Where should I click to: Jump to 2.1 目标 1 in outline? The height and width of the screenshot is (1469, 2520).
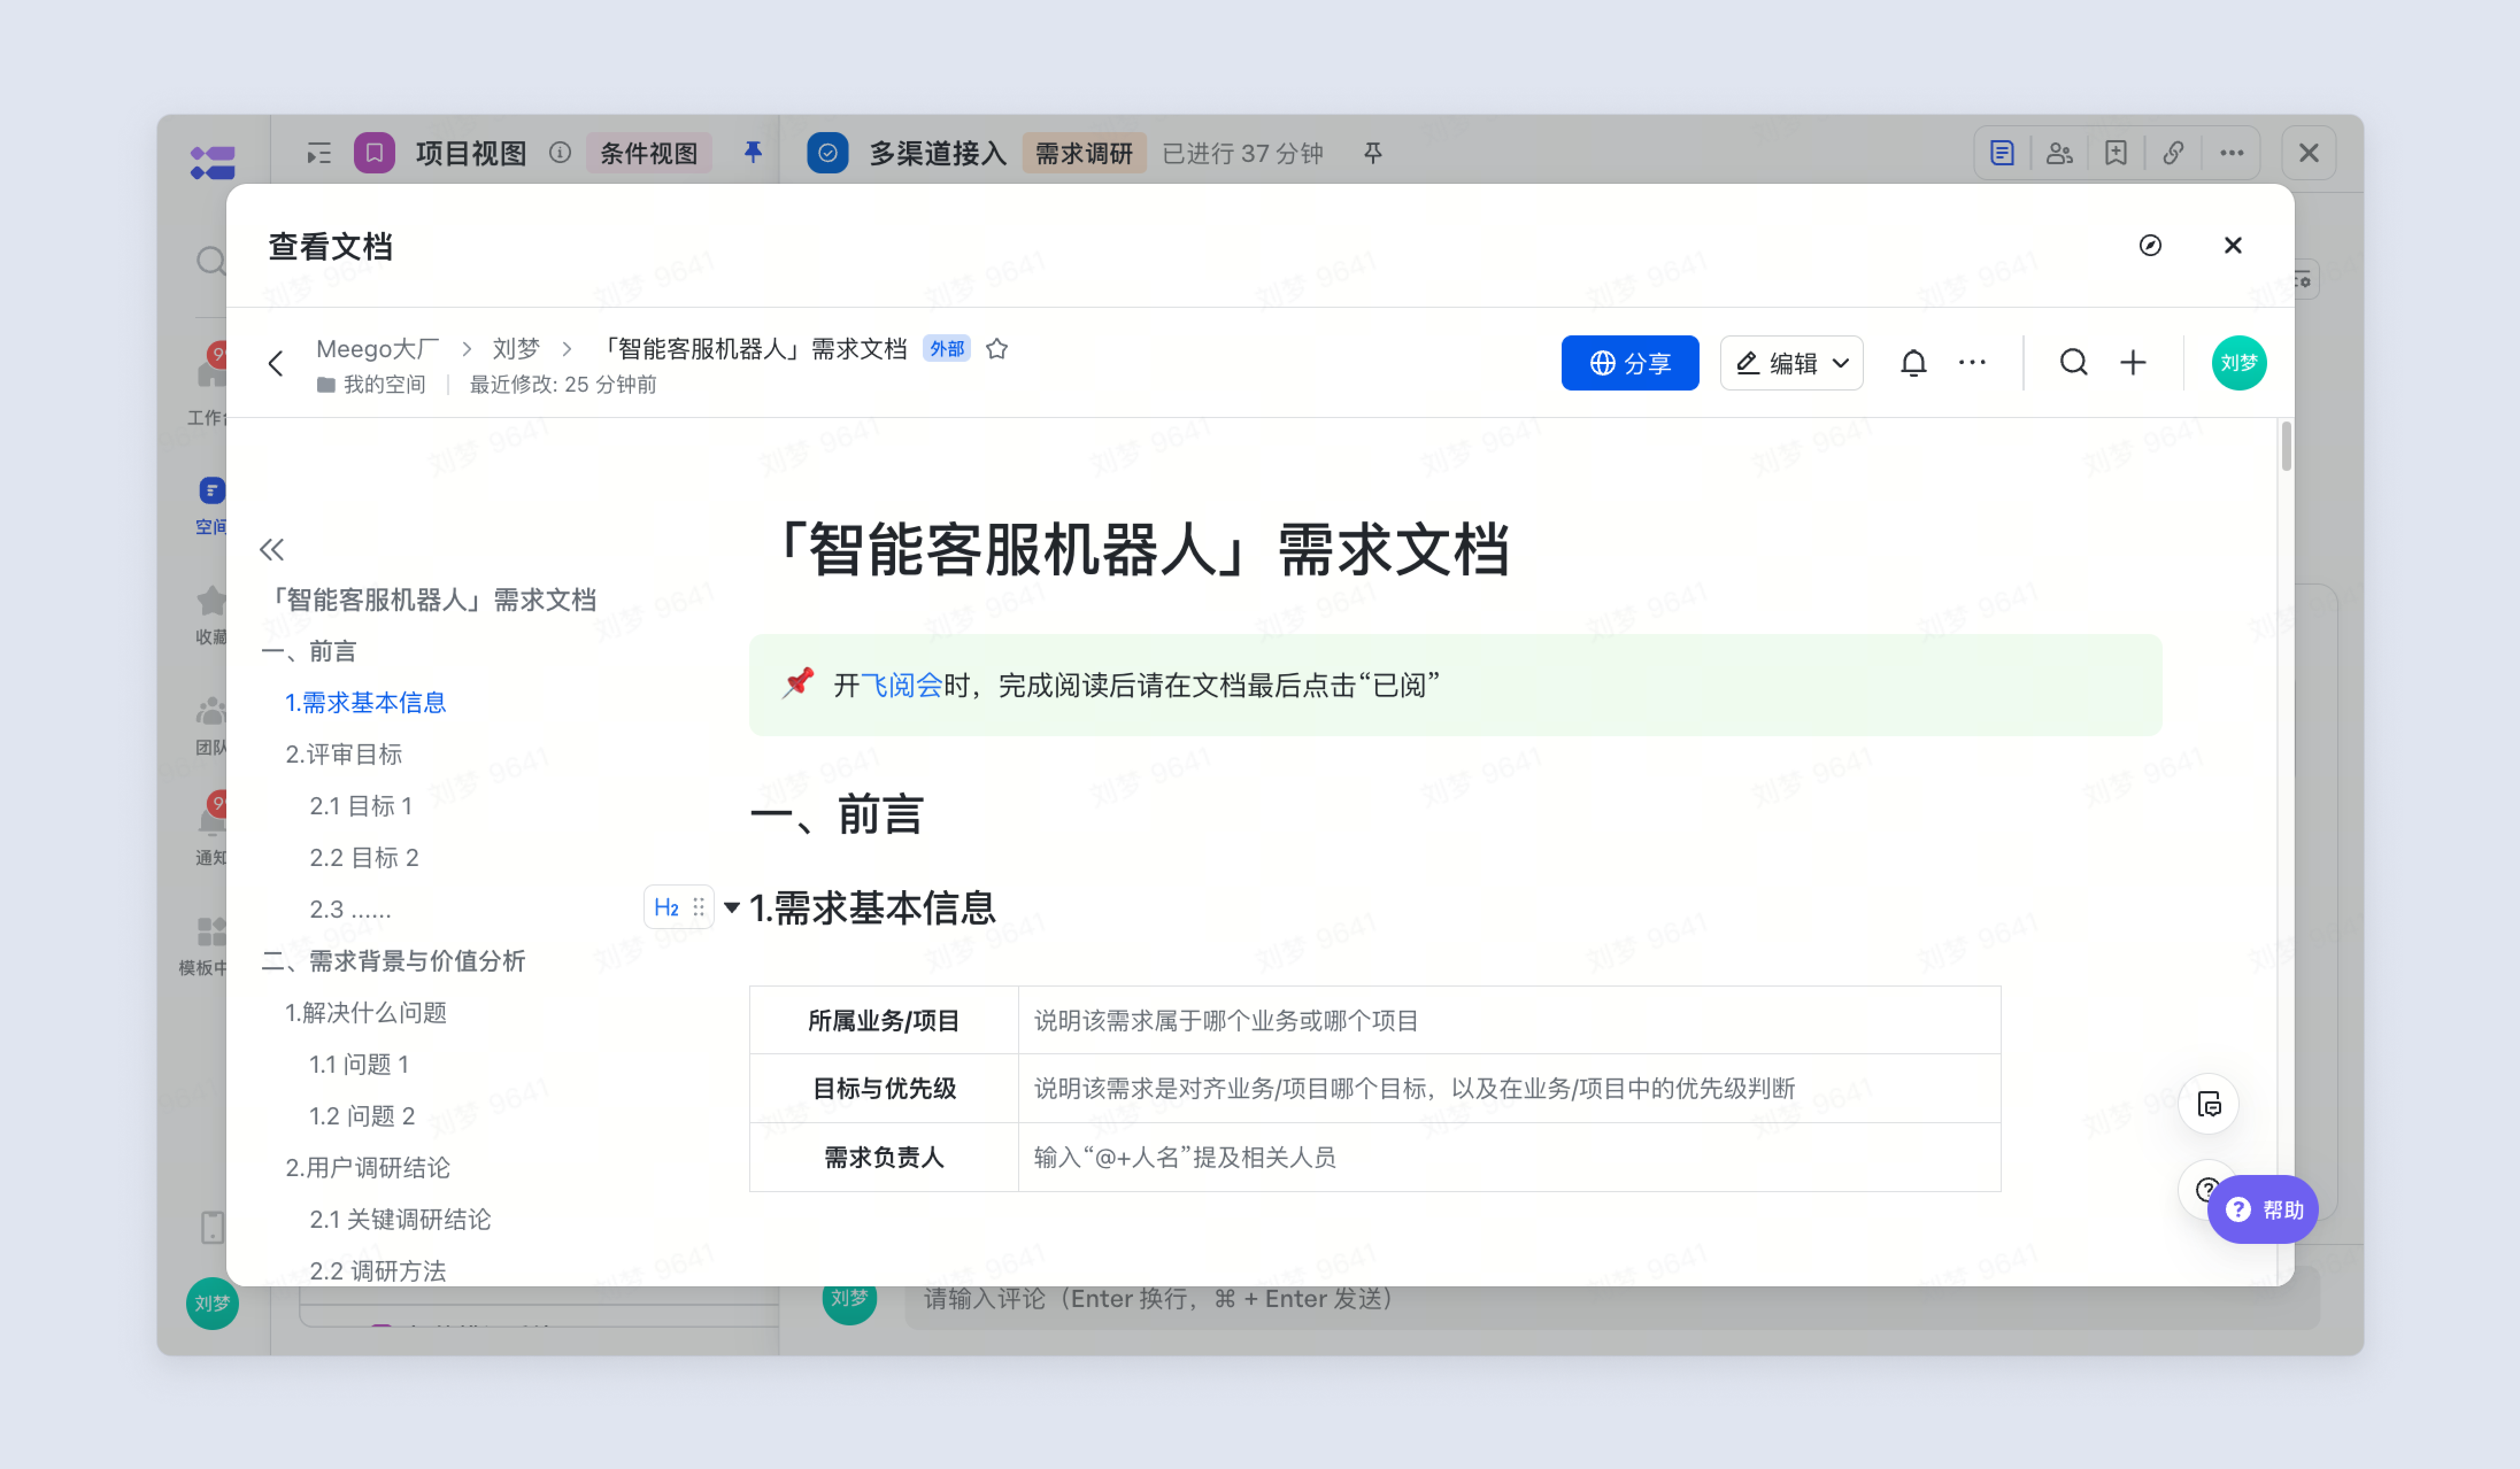(361, 806)
